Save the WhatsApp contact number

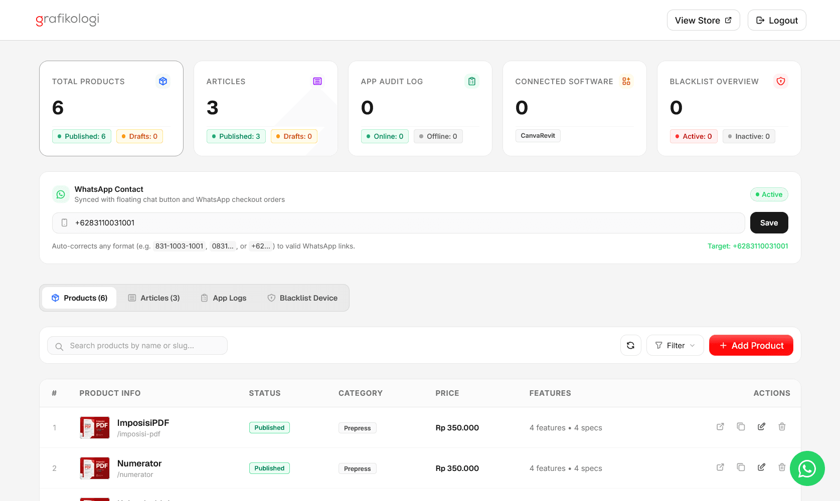click(x=769, y=223)
